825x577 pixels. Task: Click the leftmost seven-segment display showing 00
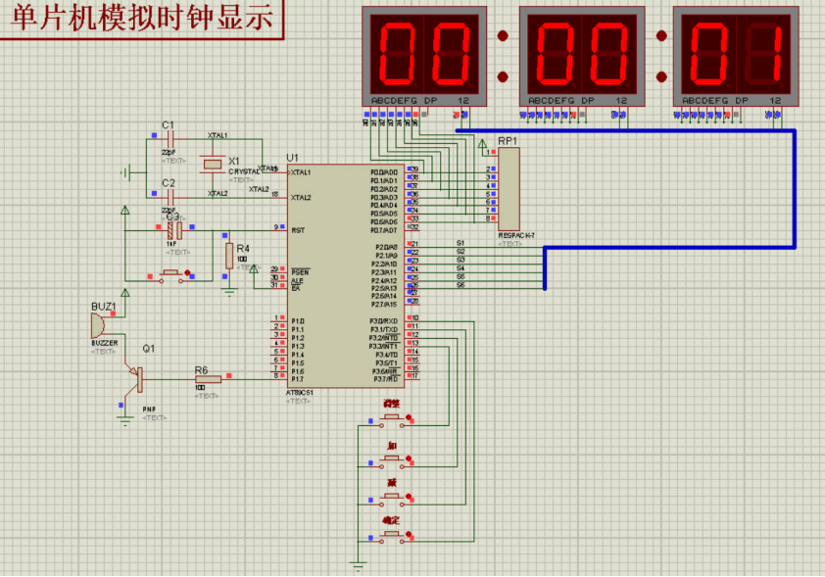423,54
